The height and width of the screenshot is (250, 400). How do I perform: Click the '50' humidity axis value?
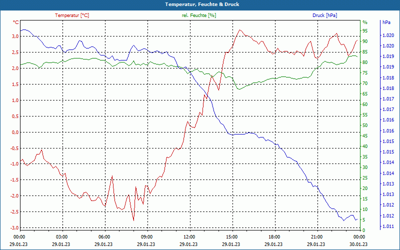point(365,125)
